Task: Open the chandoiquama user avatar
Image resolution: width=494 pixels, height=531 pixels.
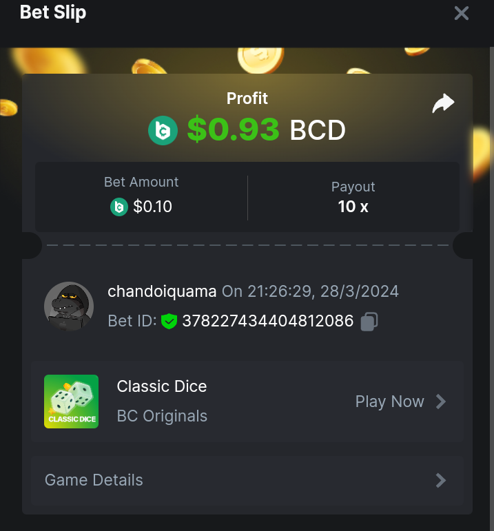Action: [69, 306]
